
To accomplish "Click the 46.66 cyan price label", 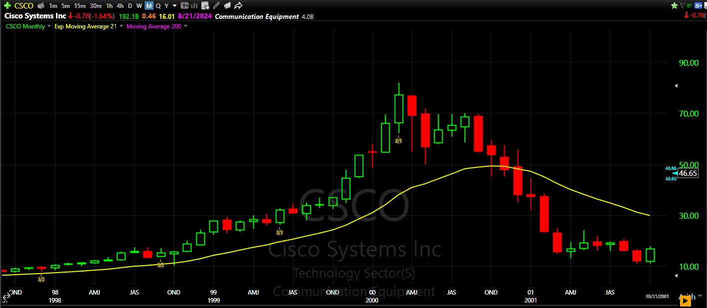I will point(671,168).
